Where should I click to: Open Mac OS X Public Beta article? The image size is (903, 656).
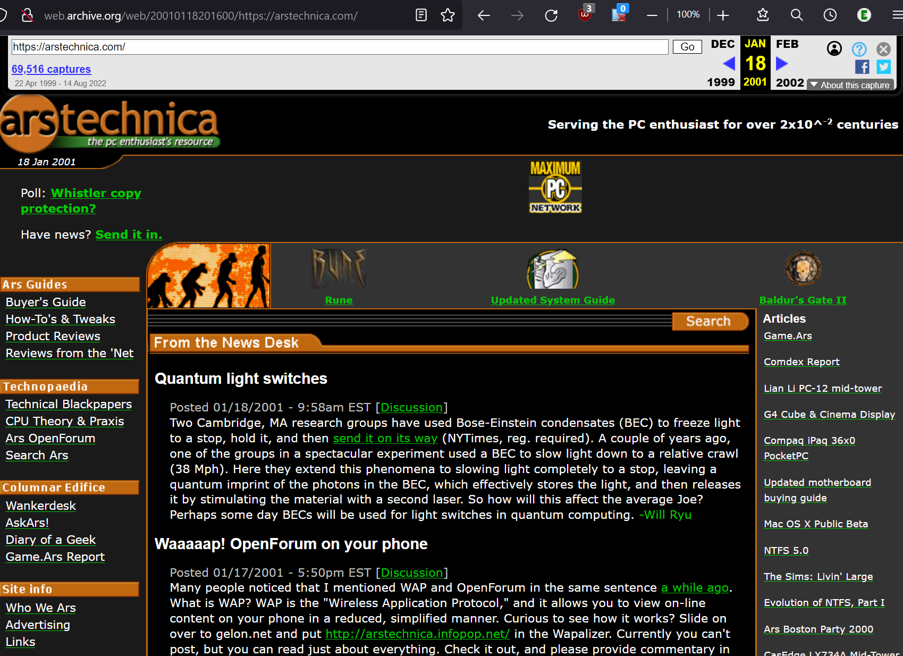816,524
